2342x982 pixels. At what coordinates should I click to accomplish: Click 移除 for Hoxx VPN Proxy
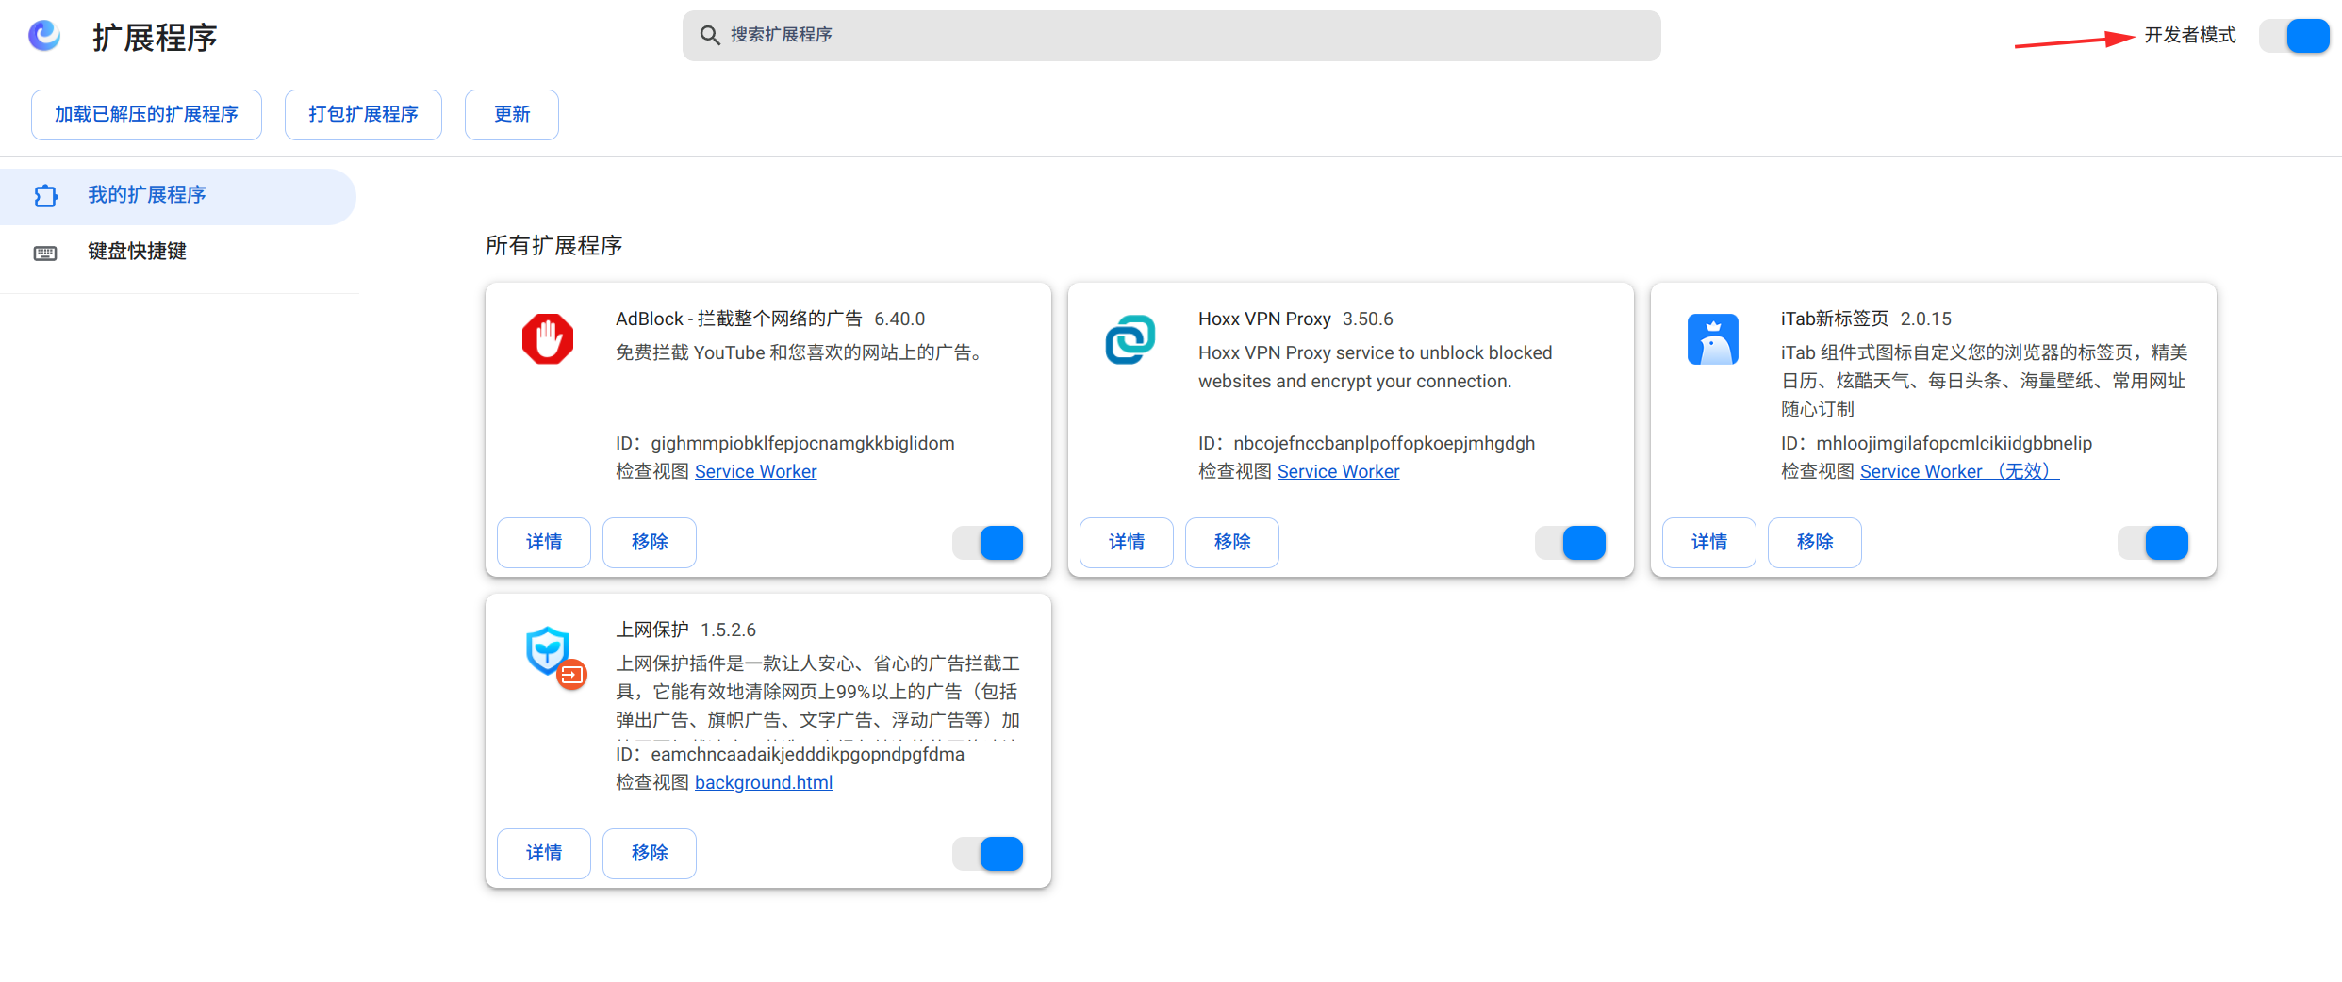click(x=1232, y=543)
